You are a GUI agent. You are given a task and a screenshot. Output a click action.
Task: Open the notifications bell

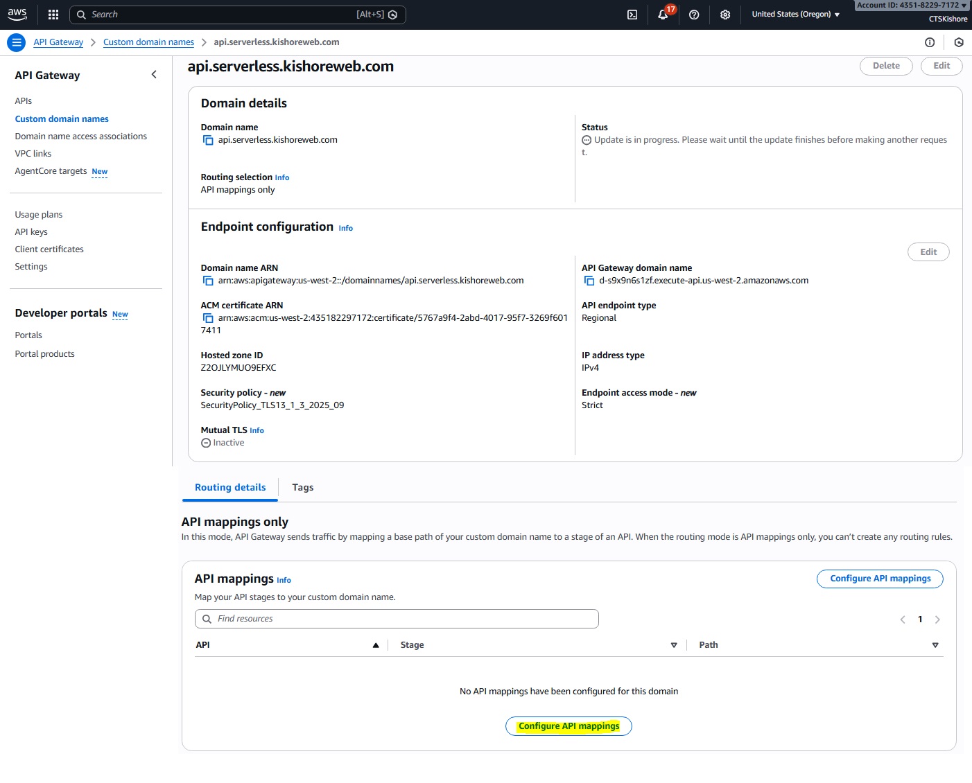point(663,15)
